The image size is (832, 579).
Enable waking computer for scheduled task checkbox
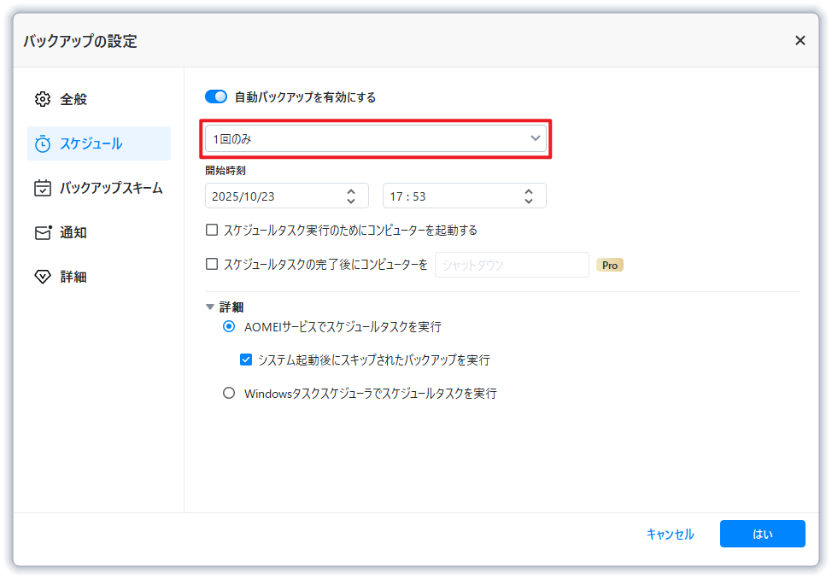212,230
